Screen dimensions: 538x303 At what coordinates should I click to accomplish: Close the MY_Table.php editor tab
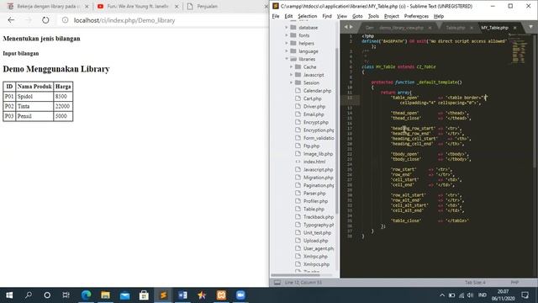pos(514,28)
